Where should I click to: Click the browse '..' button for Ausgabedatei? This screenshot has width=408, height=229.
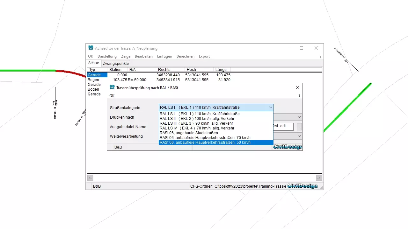[299, 127]
